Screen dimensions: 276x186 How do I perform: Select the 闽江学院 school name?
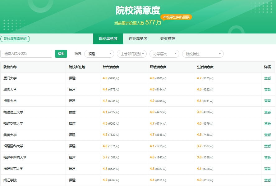pos(10,180)
